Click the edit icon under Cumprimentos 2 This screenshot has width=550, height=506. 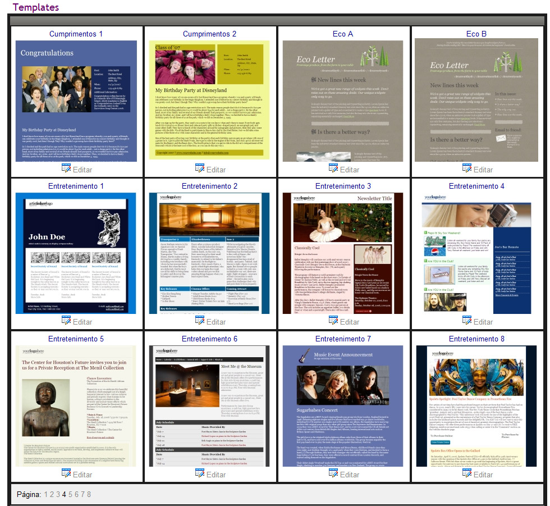coord(200,168)
